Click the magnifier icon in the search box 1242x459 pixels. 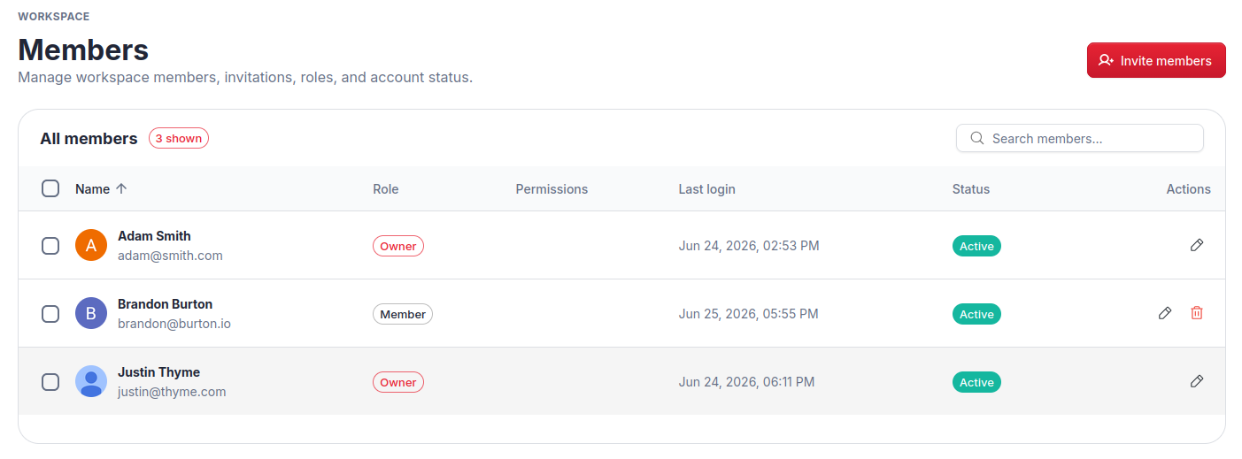pos(977,138)
